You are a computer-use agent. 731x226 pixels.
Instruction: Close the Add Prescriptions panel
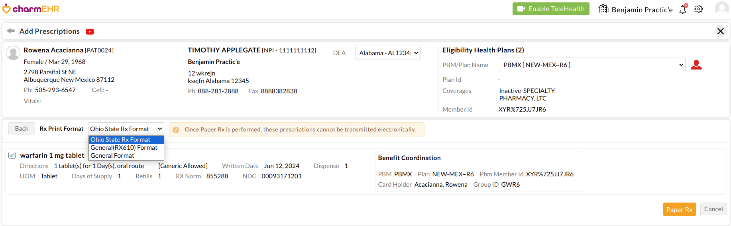tap(720, 31)
